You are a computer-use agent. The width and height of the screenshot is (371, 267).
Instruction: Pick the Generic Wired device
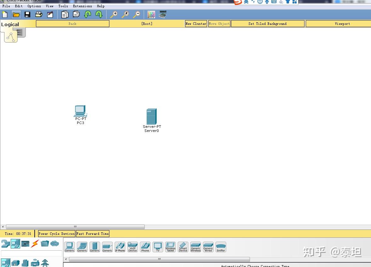[208, 247]
